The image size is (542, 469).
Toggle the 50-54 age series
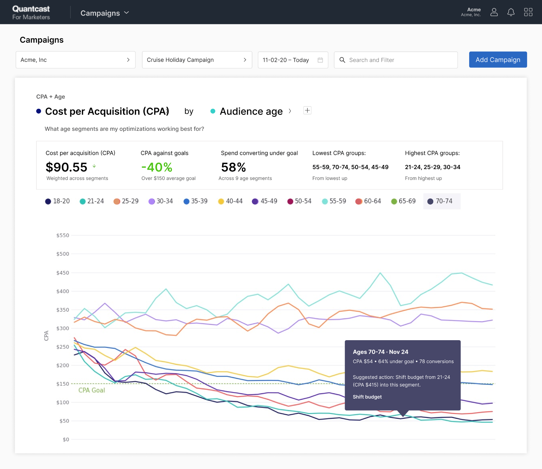pyautogui.click(x=299, y=201)
